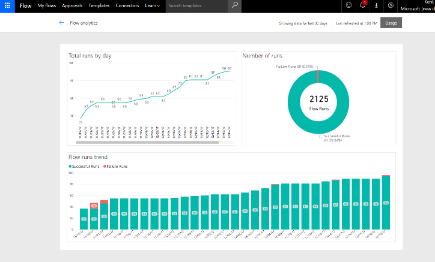Click the Flow runs trend title
This screenshot has width=435, height=262.
pyautogui.click(x=88, y=157)
